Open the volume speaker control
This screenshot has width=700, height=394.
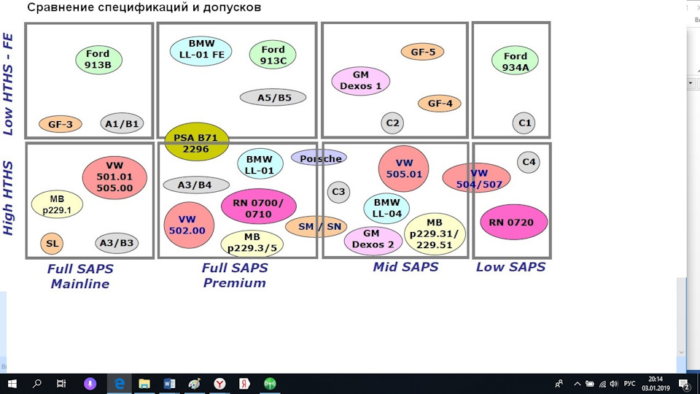(615, 383)
